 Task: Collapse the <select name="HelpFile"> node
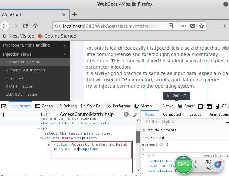(x=42, y=138)
